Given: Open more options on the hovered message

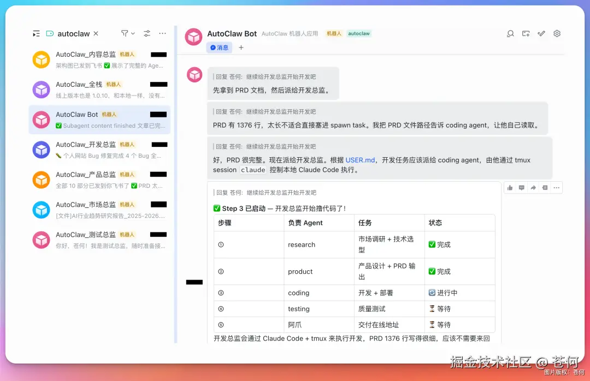Looking at the screenshot, I should [x=557, y=187].
